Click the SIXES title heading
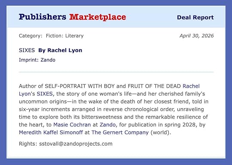 click(x=27, y=50)
